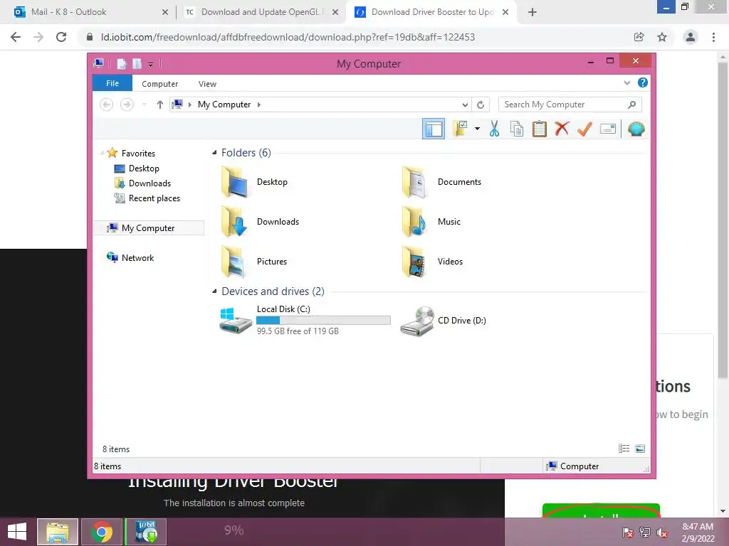Open Explorer help question mark icon
The width and height of the screenshot is (729, 546).
[x=643, y=82]
